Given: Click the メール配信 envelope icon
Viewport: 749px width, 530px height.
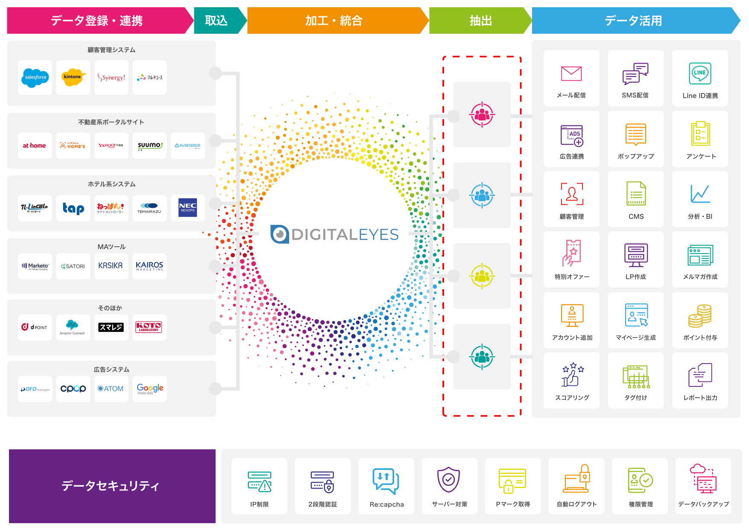Looking at the screenshot, I should point(571,73).
